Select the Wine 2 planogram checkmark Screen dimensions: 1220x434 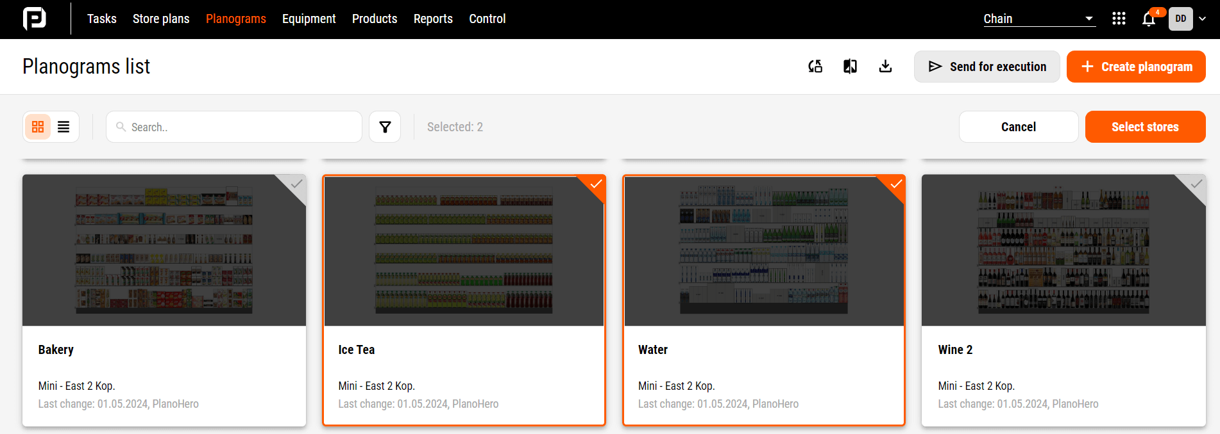[1196, 184]
